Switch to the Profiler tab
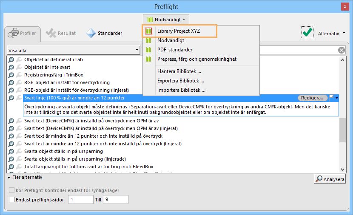The width and height of the screenshot is (353, 215). [x=22, y=34]
